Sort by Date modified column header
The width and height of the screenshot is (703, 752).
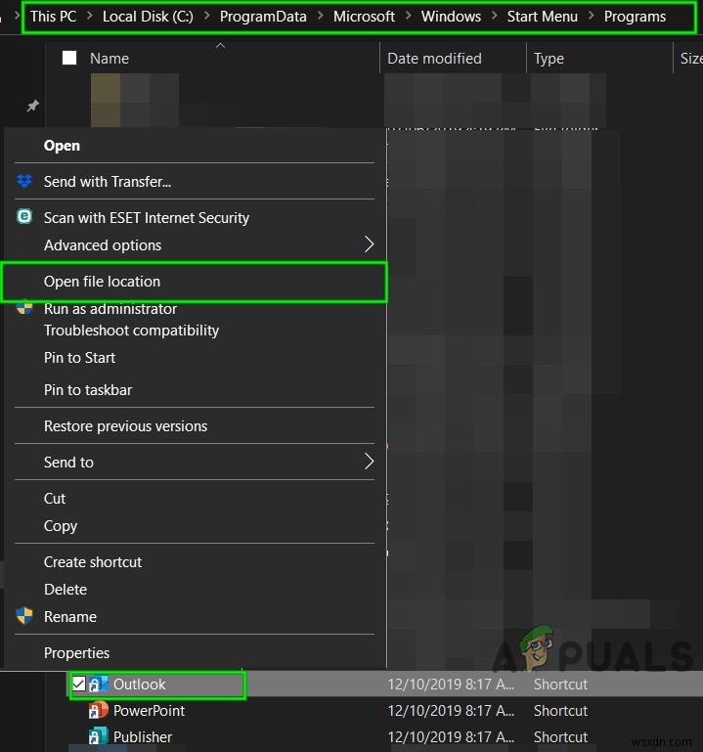coord(434,59)
